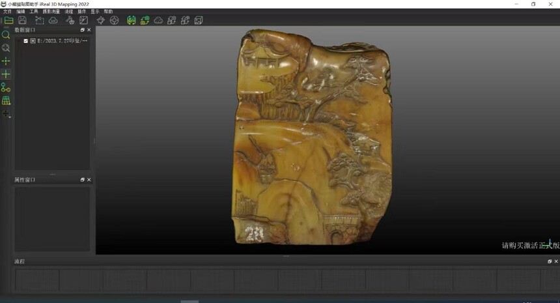
Task: Minimize the iReal 3D Mapping window
Action: coord(516,4)
